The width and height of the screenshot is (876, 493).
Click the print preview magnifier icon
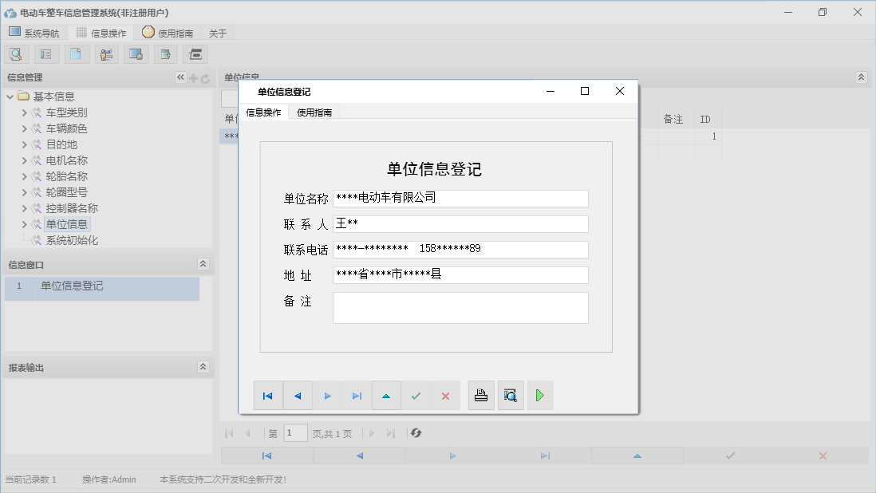511,396
